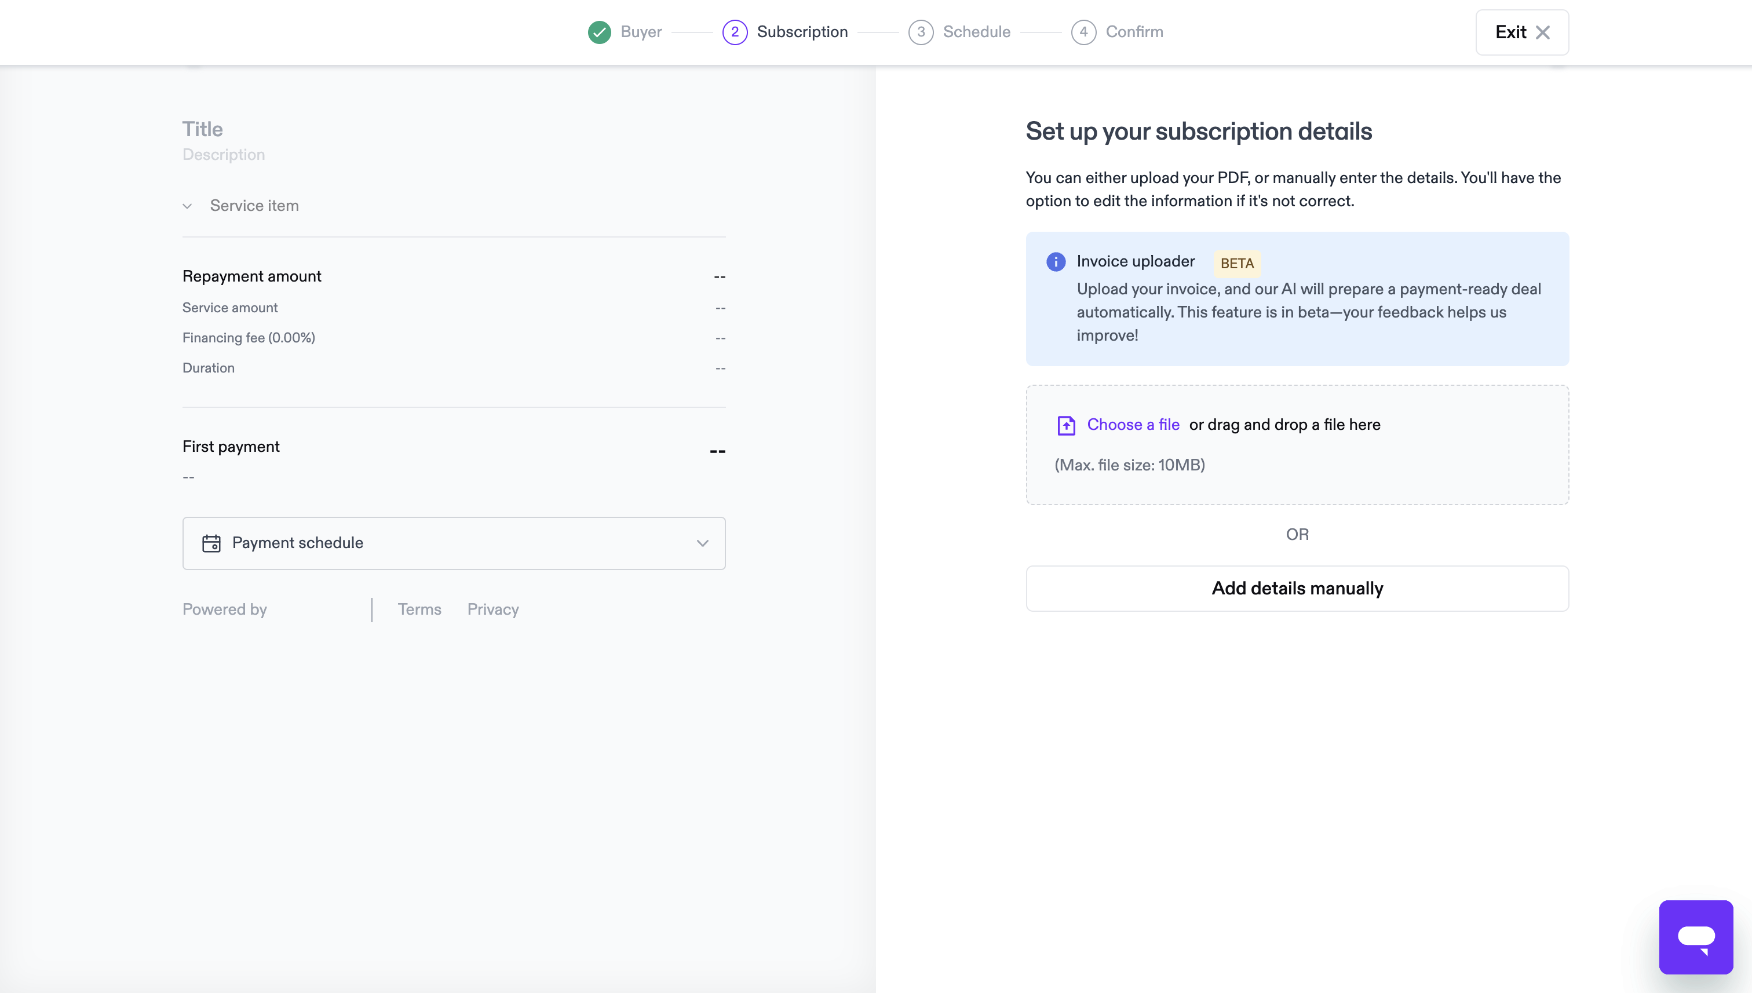Viewport: 1752px width, 993px height.
Task: Open the purple chat support widget
Action: point(1695,936)
